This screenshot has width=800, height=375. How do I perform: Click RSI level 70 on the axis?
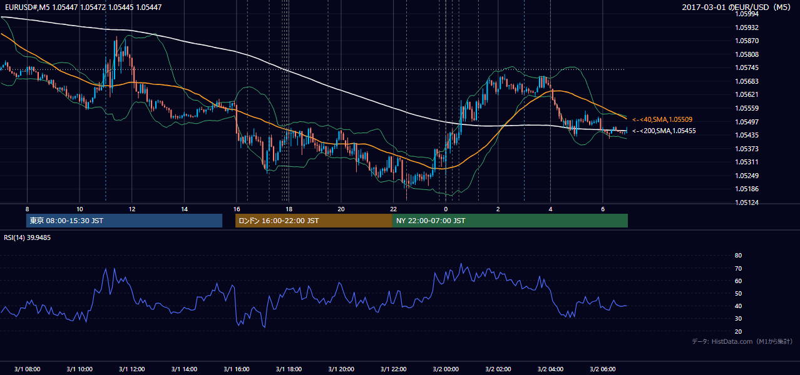[738, 268]
